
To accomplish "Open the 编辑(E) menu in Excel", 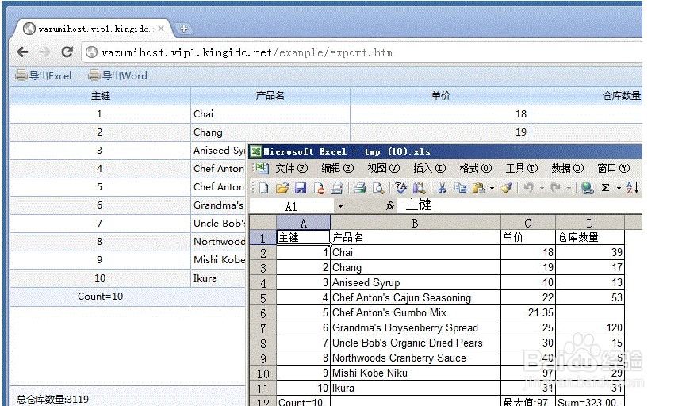I will pyautogui.click(x=338, y=168).
